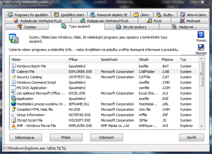Viewport: 212px width, 154px height.
Task: Click the Pomoc help icon
Action: click(x=201, y=35)
